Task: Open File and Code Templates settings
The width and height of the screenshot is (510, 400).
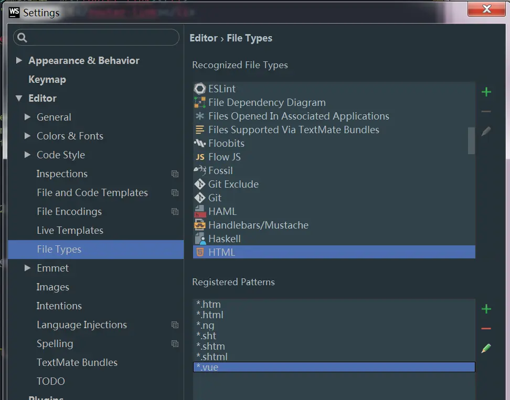Action: (x=92, y=193)
